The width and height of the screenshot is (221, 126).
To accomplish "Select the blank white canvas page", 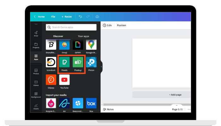I will [x=162, y=63].
